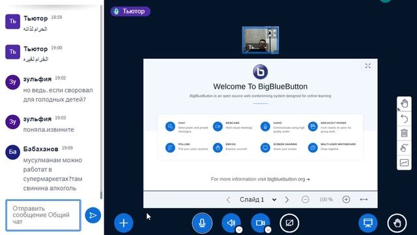Raise hand with bottom-bar hand button
This screenshot has width=417, height=235.
point(397,223)
